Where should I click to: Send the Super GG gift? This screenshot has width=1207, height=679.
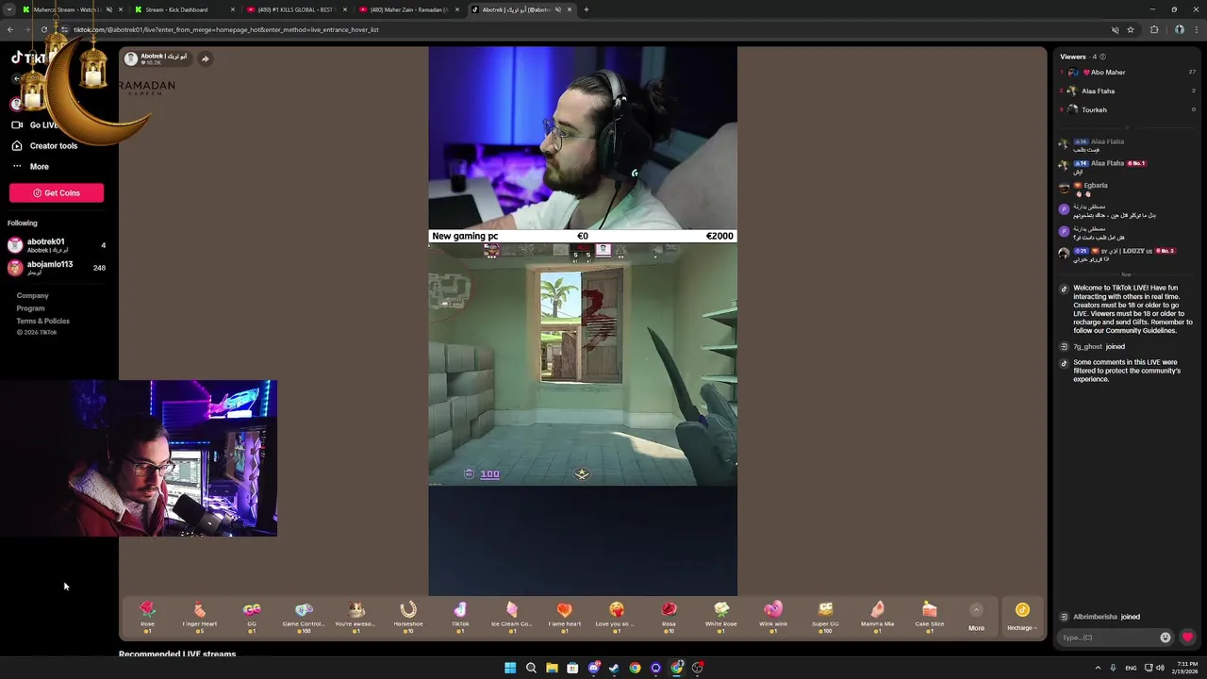[x=825, y=616]
